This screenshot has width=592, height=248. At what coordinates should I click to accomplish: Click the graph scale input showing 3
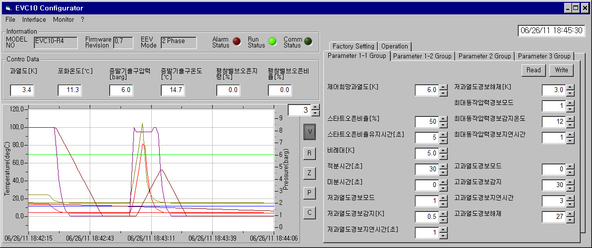click(x=300, y=110)
